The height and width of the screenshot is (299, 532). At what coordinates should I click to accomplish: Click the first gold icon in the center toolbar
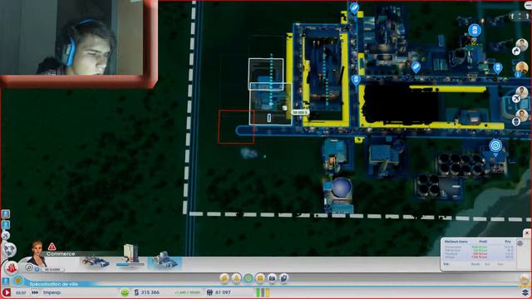[224, 278]
